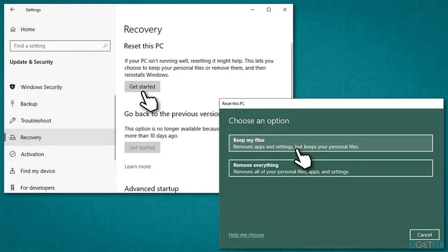Screen dimensions: 448x252
Task: Click the For developers tools icon
Action: click(x=12, y=188)
